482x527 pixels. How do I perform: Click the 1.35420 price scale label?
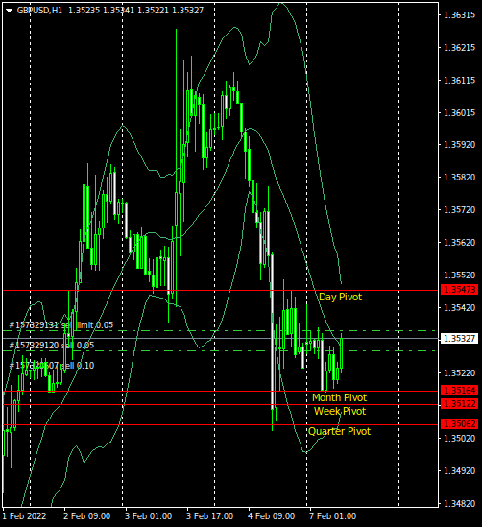pos(460,308)
